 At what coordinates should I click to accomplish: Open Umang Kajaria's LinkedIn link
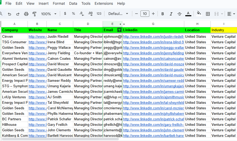tap(154, 86)
